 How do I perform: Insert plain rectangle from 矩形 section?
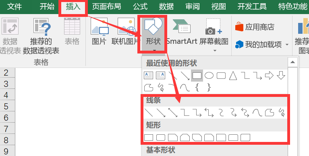(x=149, y=138)
